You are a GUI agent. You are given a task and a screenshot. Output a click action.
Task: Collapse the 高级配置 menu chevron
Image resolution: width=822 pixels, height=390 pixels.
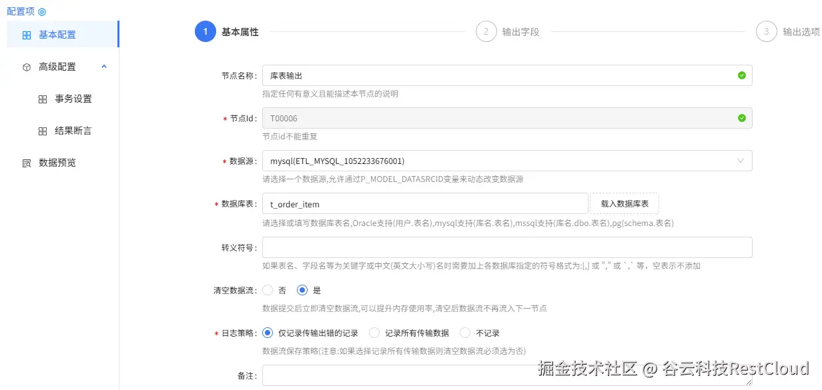pyautogui.click(x=104, y=67)
